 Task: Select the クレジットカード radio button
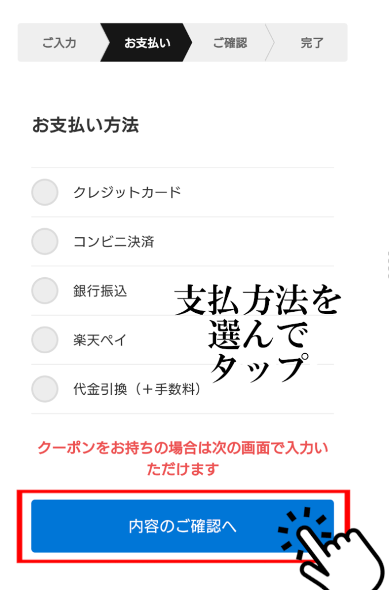coord(45,192)
